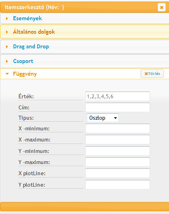Click the X -maximum input field

click(118, 139)
